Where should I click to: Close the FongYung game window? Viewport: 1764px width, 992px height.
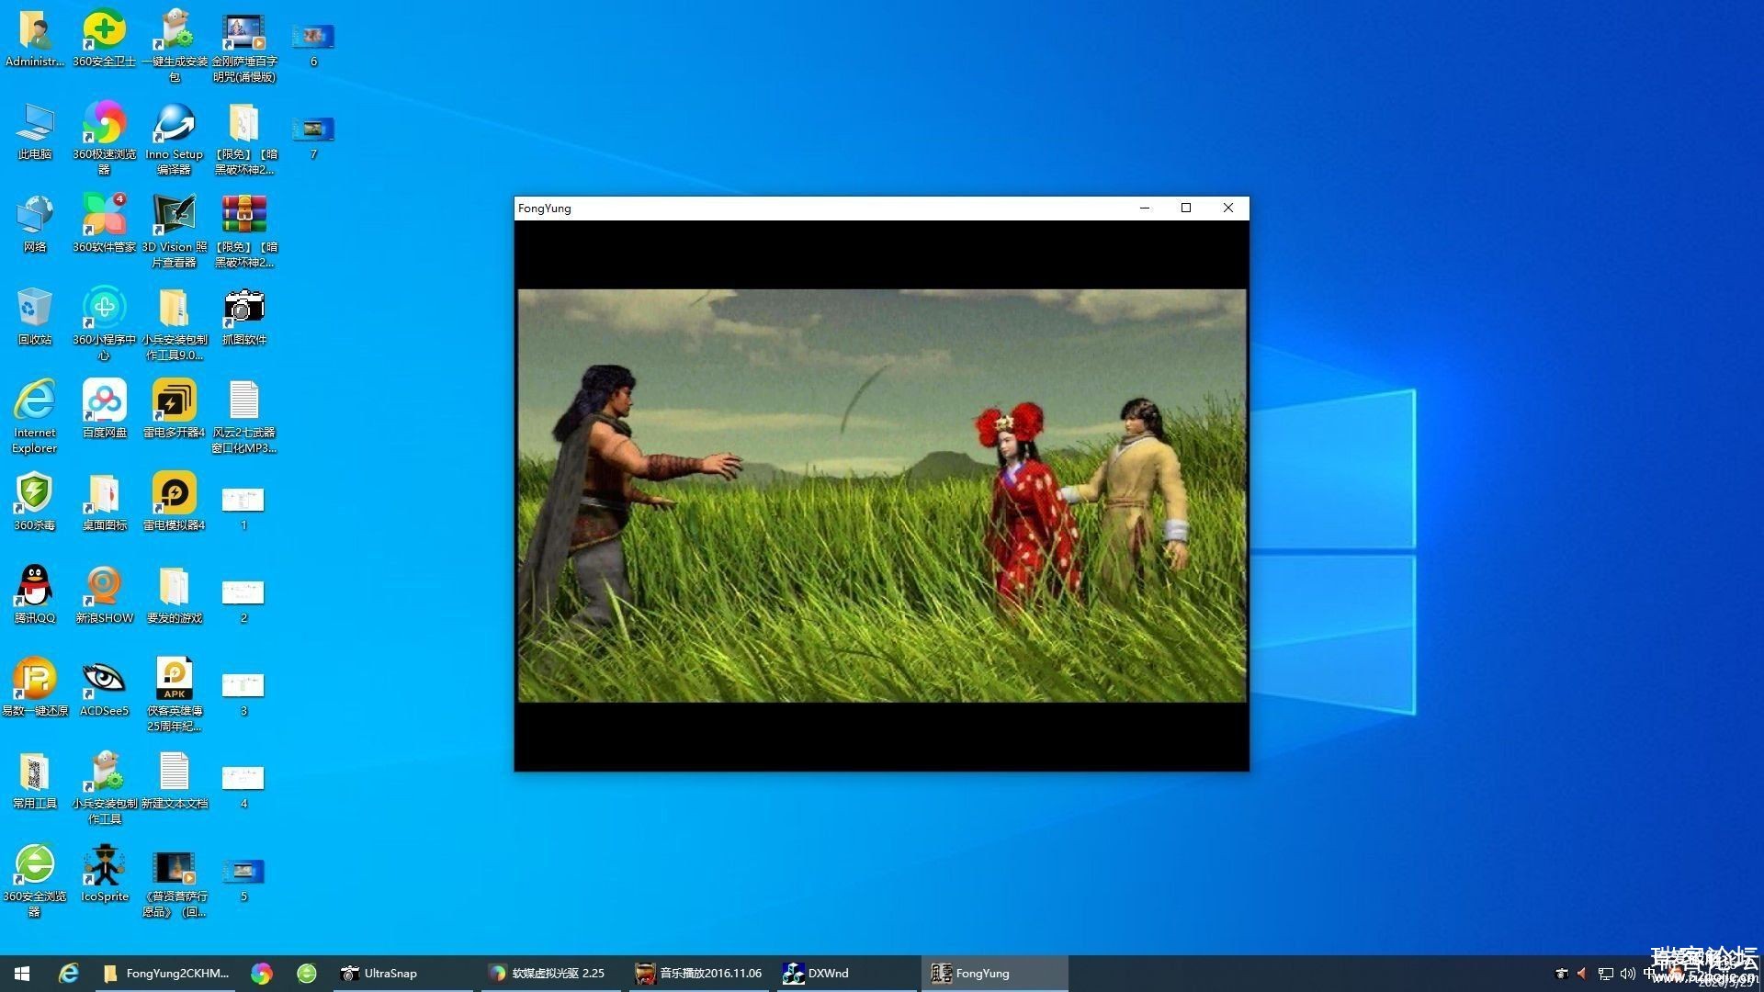click(1228, 208)
